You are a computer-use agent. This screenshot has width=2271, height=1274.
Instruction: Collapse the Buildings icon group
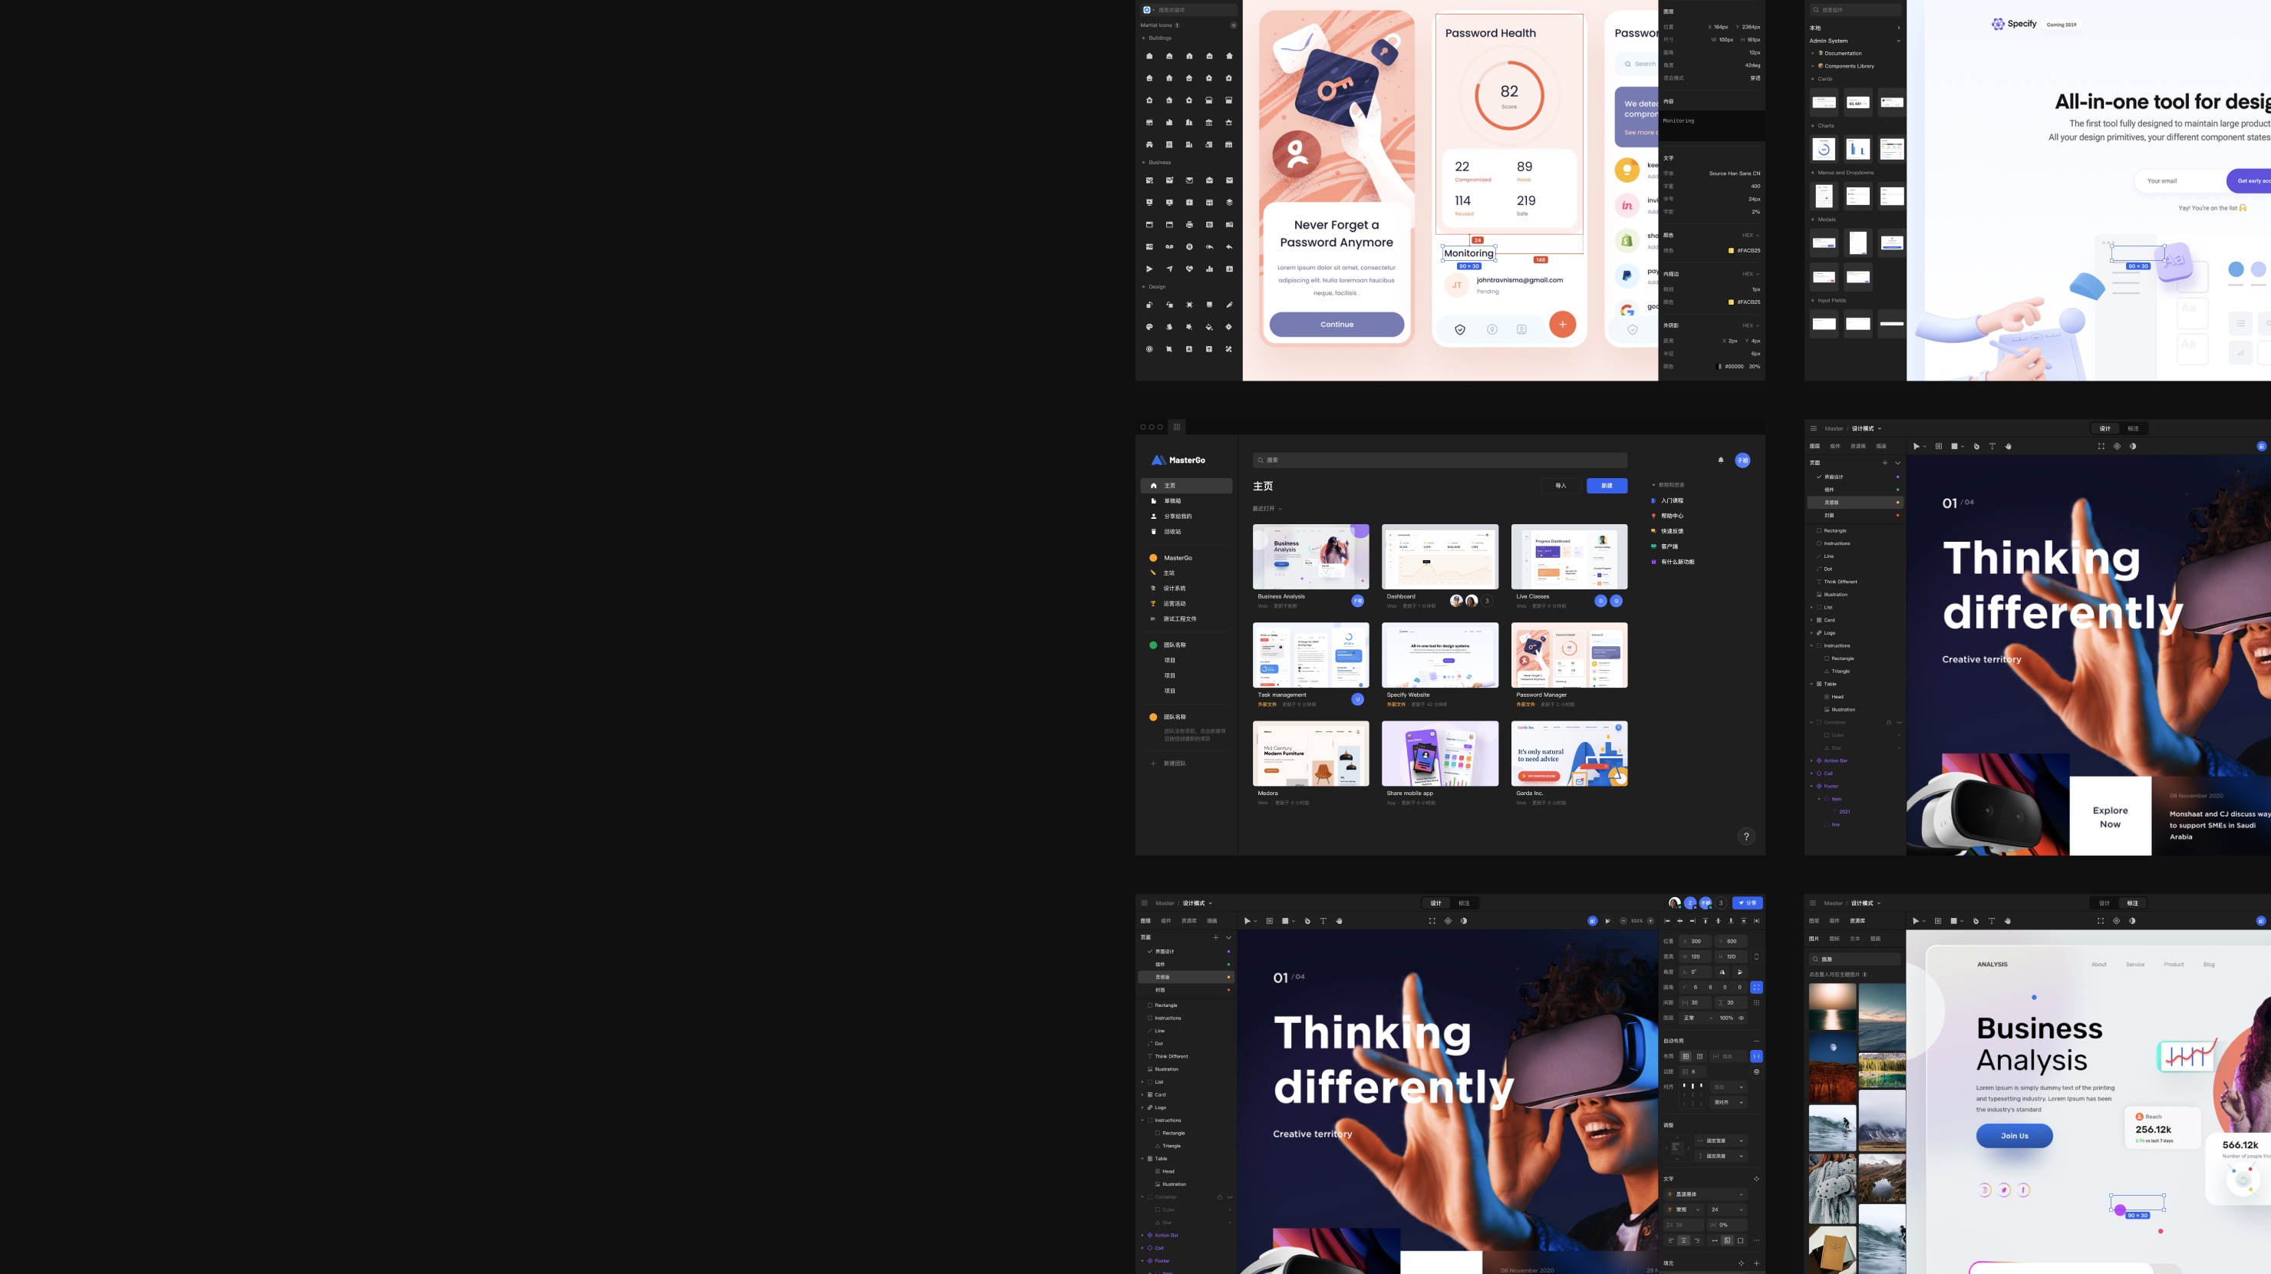pos(1143,38)
